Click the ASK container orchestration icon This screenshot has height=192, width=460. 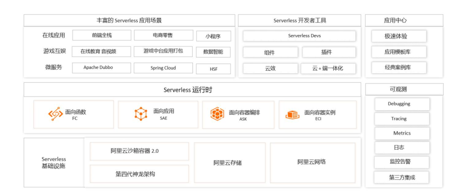(x=217, y=114)
